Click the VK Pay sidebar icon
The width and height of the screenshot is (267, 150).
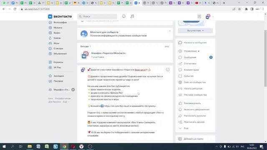[x=50, y=67]
